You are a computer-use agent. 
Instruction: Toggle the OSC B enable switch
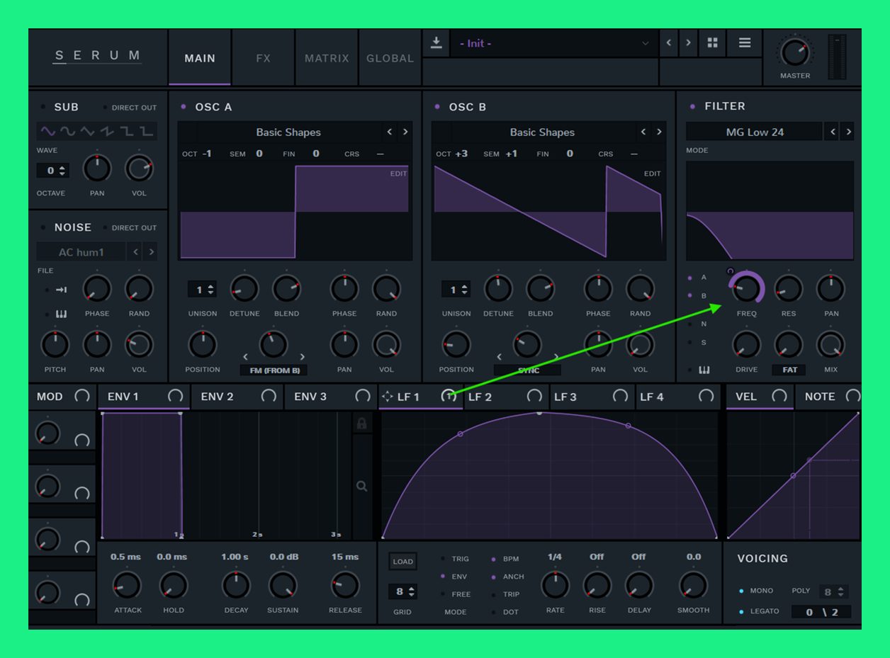click(x=436, y=107)
